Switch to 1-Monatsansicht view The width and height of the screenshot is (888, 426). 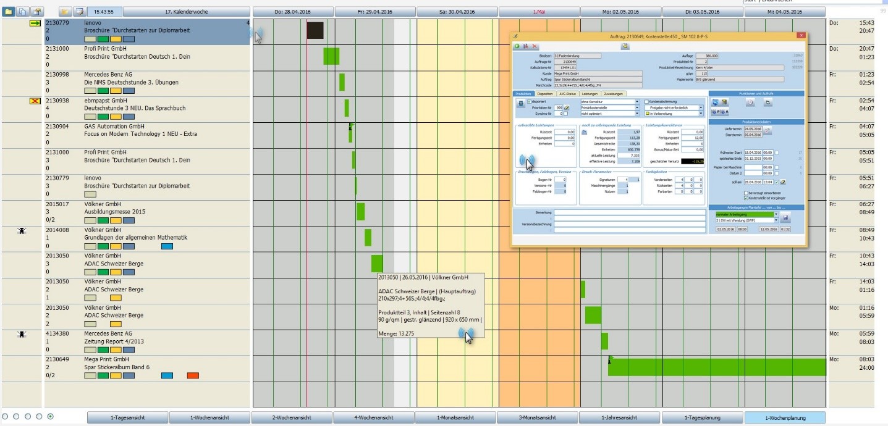[x=455, y=418]
